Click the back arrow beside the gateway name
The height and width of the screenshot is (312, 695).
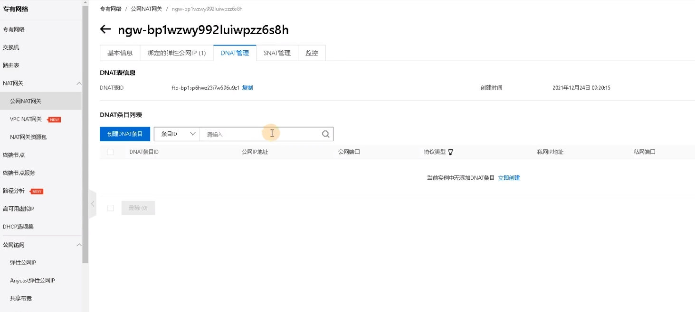click(105, 29)
